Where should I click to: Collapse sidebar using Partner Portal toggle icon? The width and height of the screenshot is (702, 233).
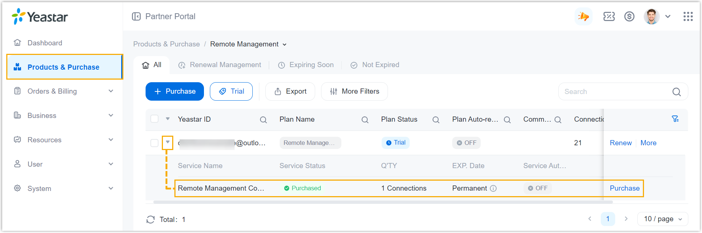pos(136,17)
